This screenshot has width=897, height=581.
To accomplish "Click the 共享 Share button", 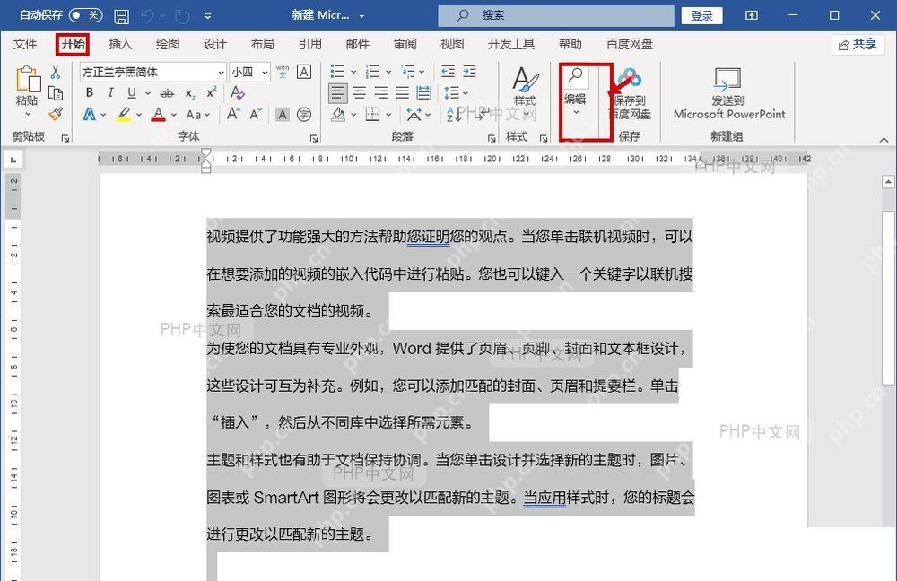I will 858,44.
